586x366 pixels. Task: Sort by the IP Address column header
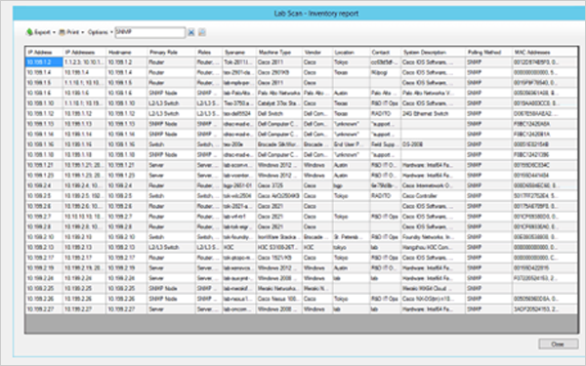(44, 53)
